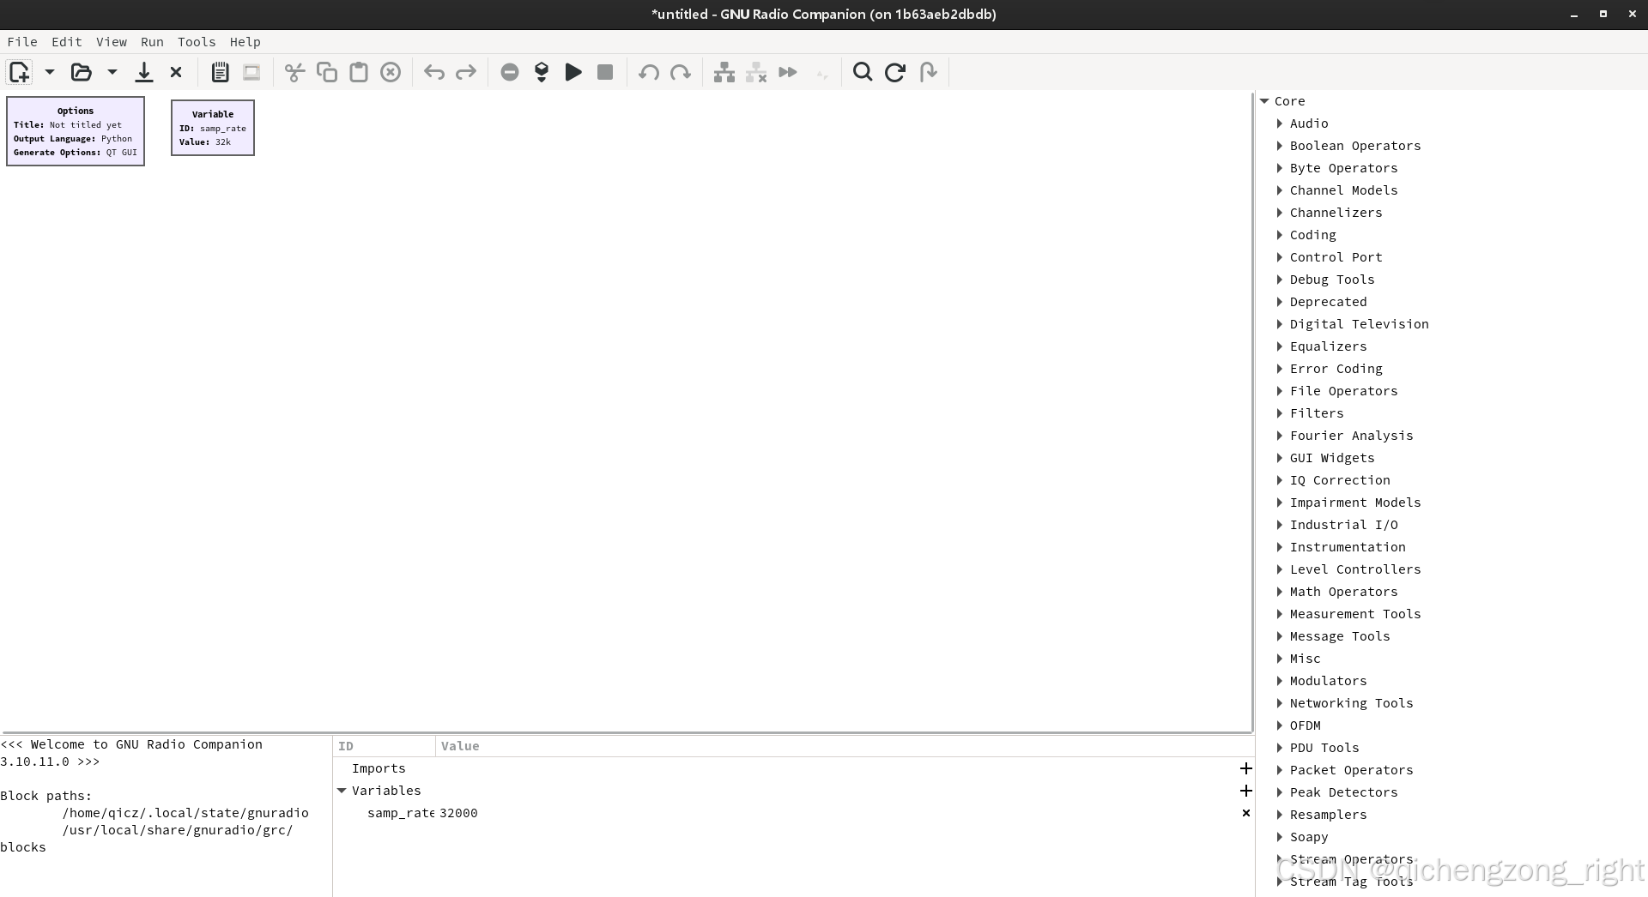Open the View menu
The width and height of the screenshot is (1648, 897).
click(x=112, y=42)
